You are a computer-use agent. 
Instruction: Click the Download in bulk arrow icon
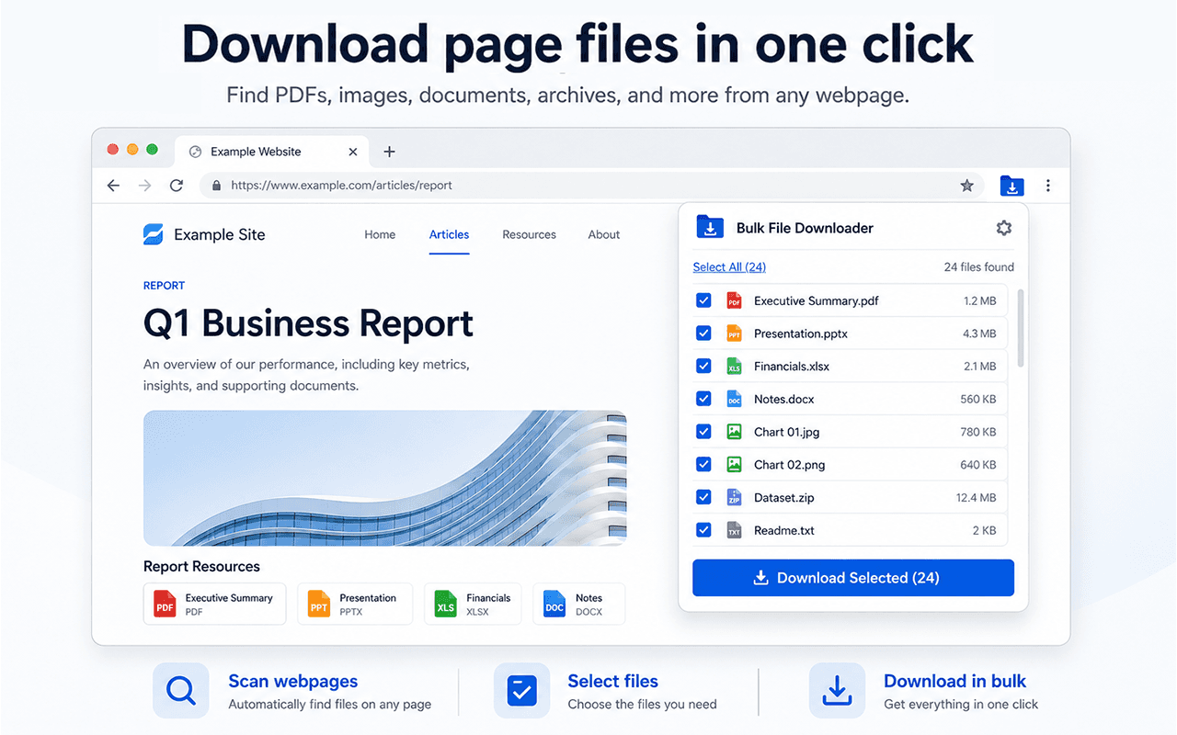pos(837,691)
